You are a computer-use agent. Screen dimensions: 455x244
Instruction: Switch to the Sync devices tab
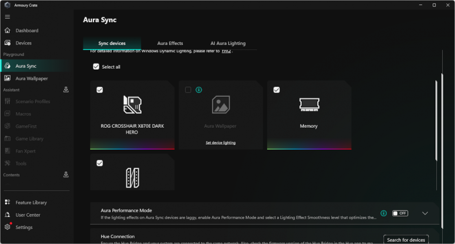[112, 44]
